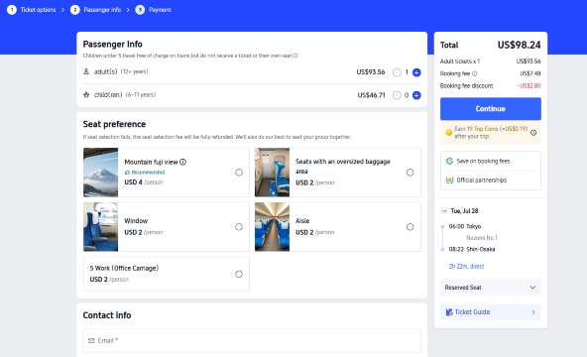Add a child passenger using plus icon
This screenshot has width=587, height=357.
pyautogui.click(x=416, y=95)
